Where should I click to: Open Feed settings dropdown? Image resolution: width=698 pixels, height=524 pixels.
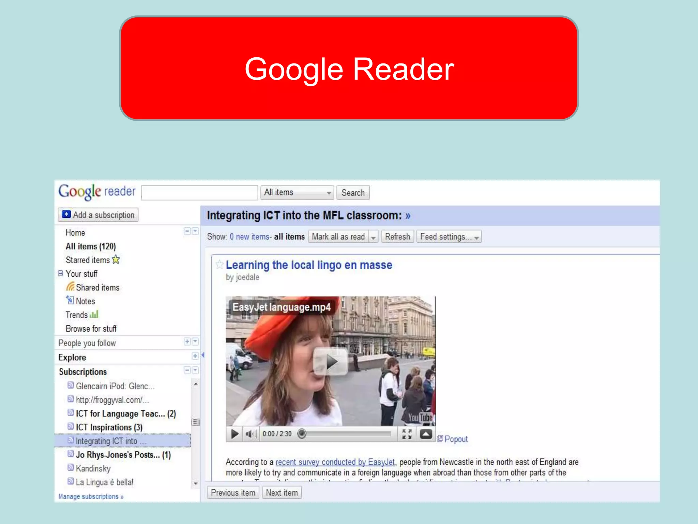pos(449,236)
